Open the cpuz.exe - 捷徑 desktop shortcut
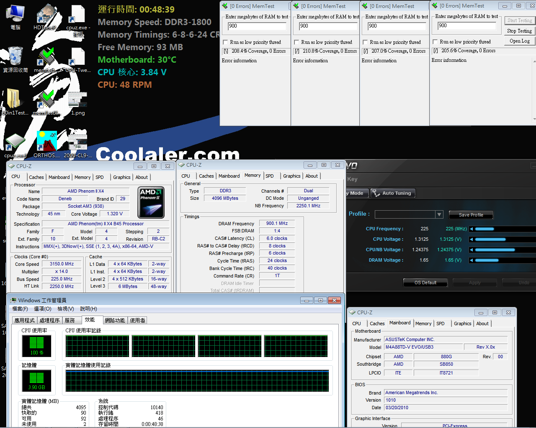 pos(78,20)
